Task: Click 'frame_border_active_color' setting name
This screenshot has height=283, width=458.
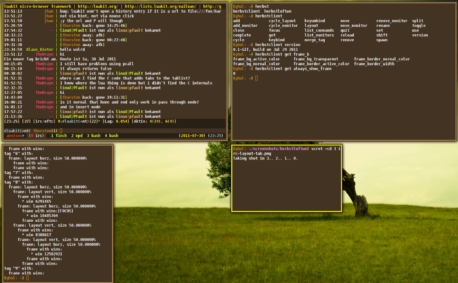Action: (x=322, y=64)
